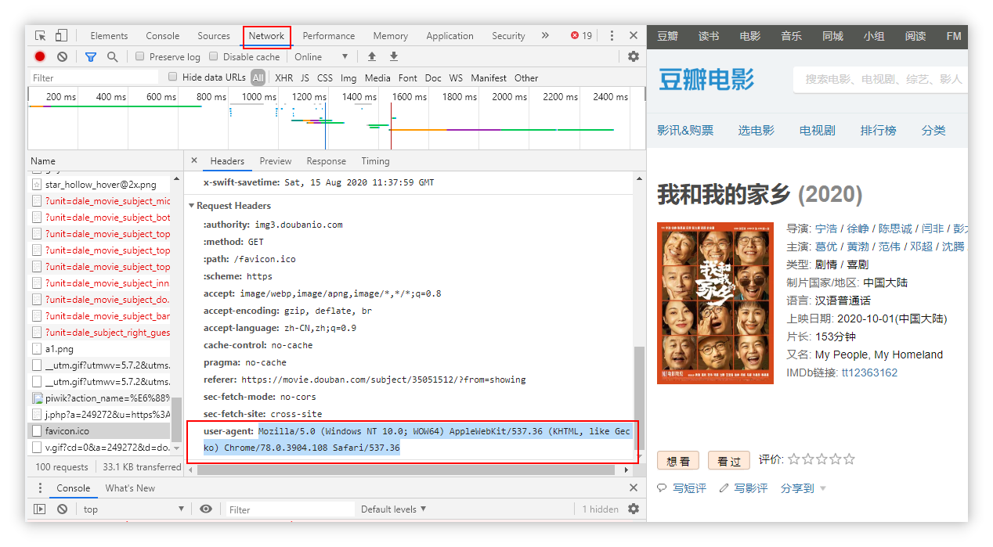Switch to the Preview tab
Screen dimensions: 993x547
pos(275,161)
